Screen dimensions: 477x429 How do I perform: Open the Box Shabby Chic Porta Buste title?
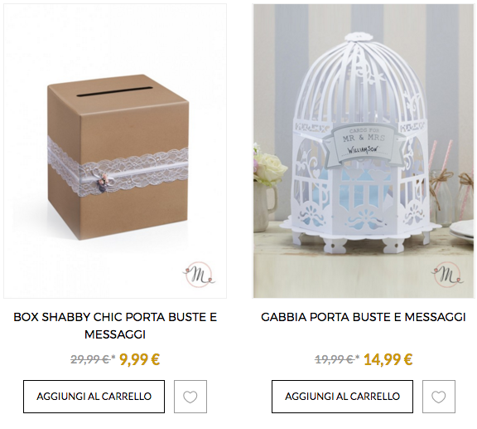click(115, 325)
